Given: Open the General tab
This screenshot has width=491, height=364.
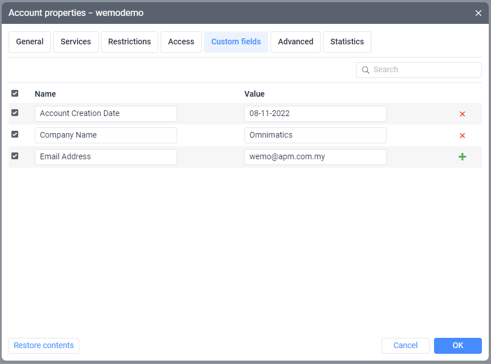Looking at the screenshot, I should (x=30, y=42).
